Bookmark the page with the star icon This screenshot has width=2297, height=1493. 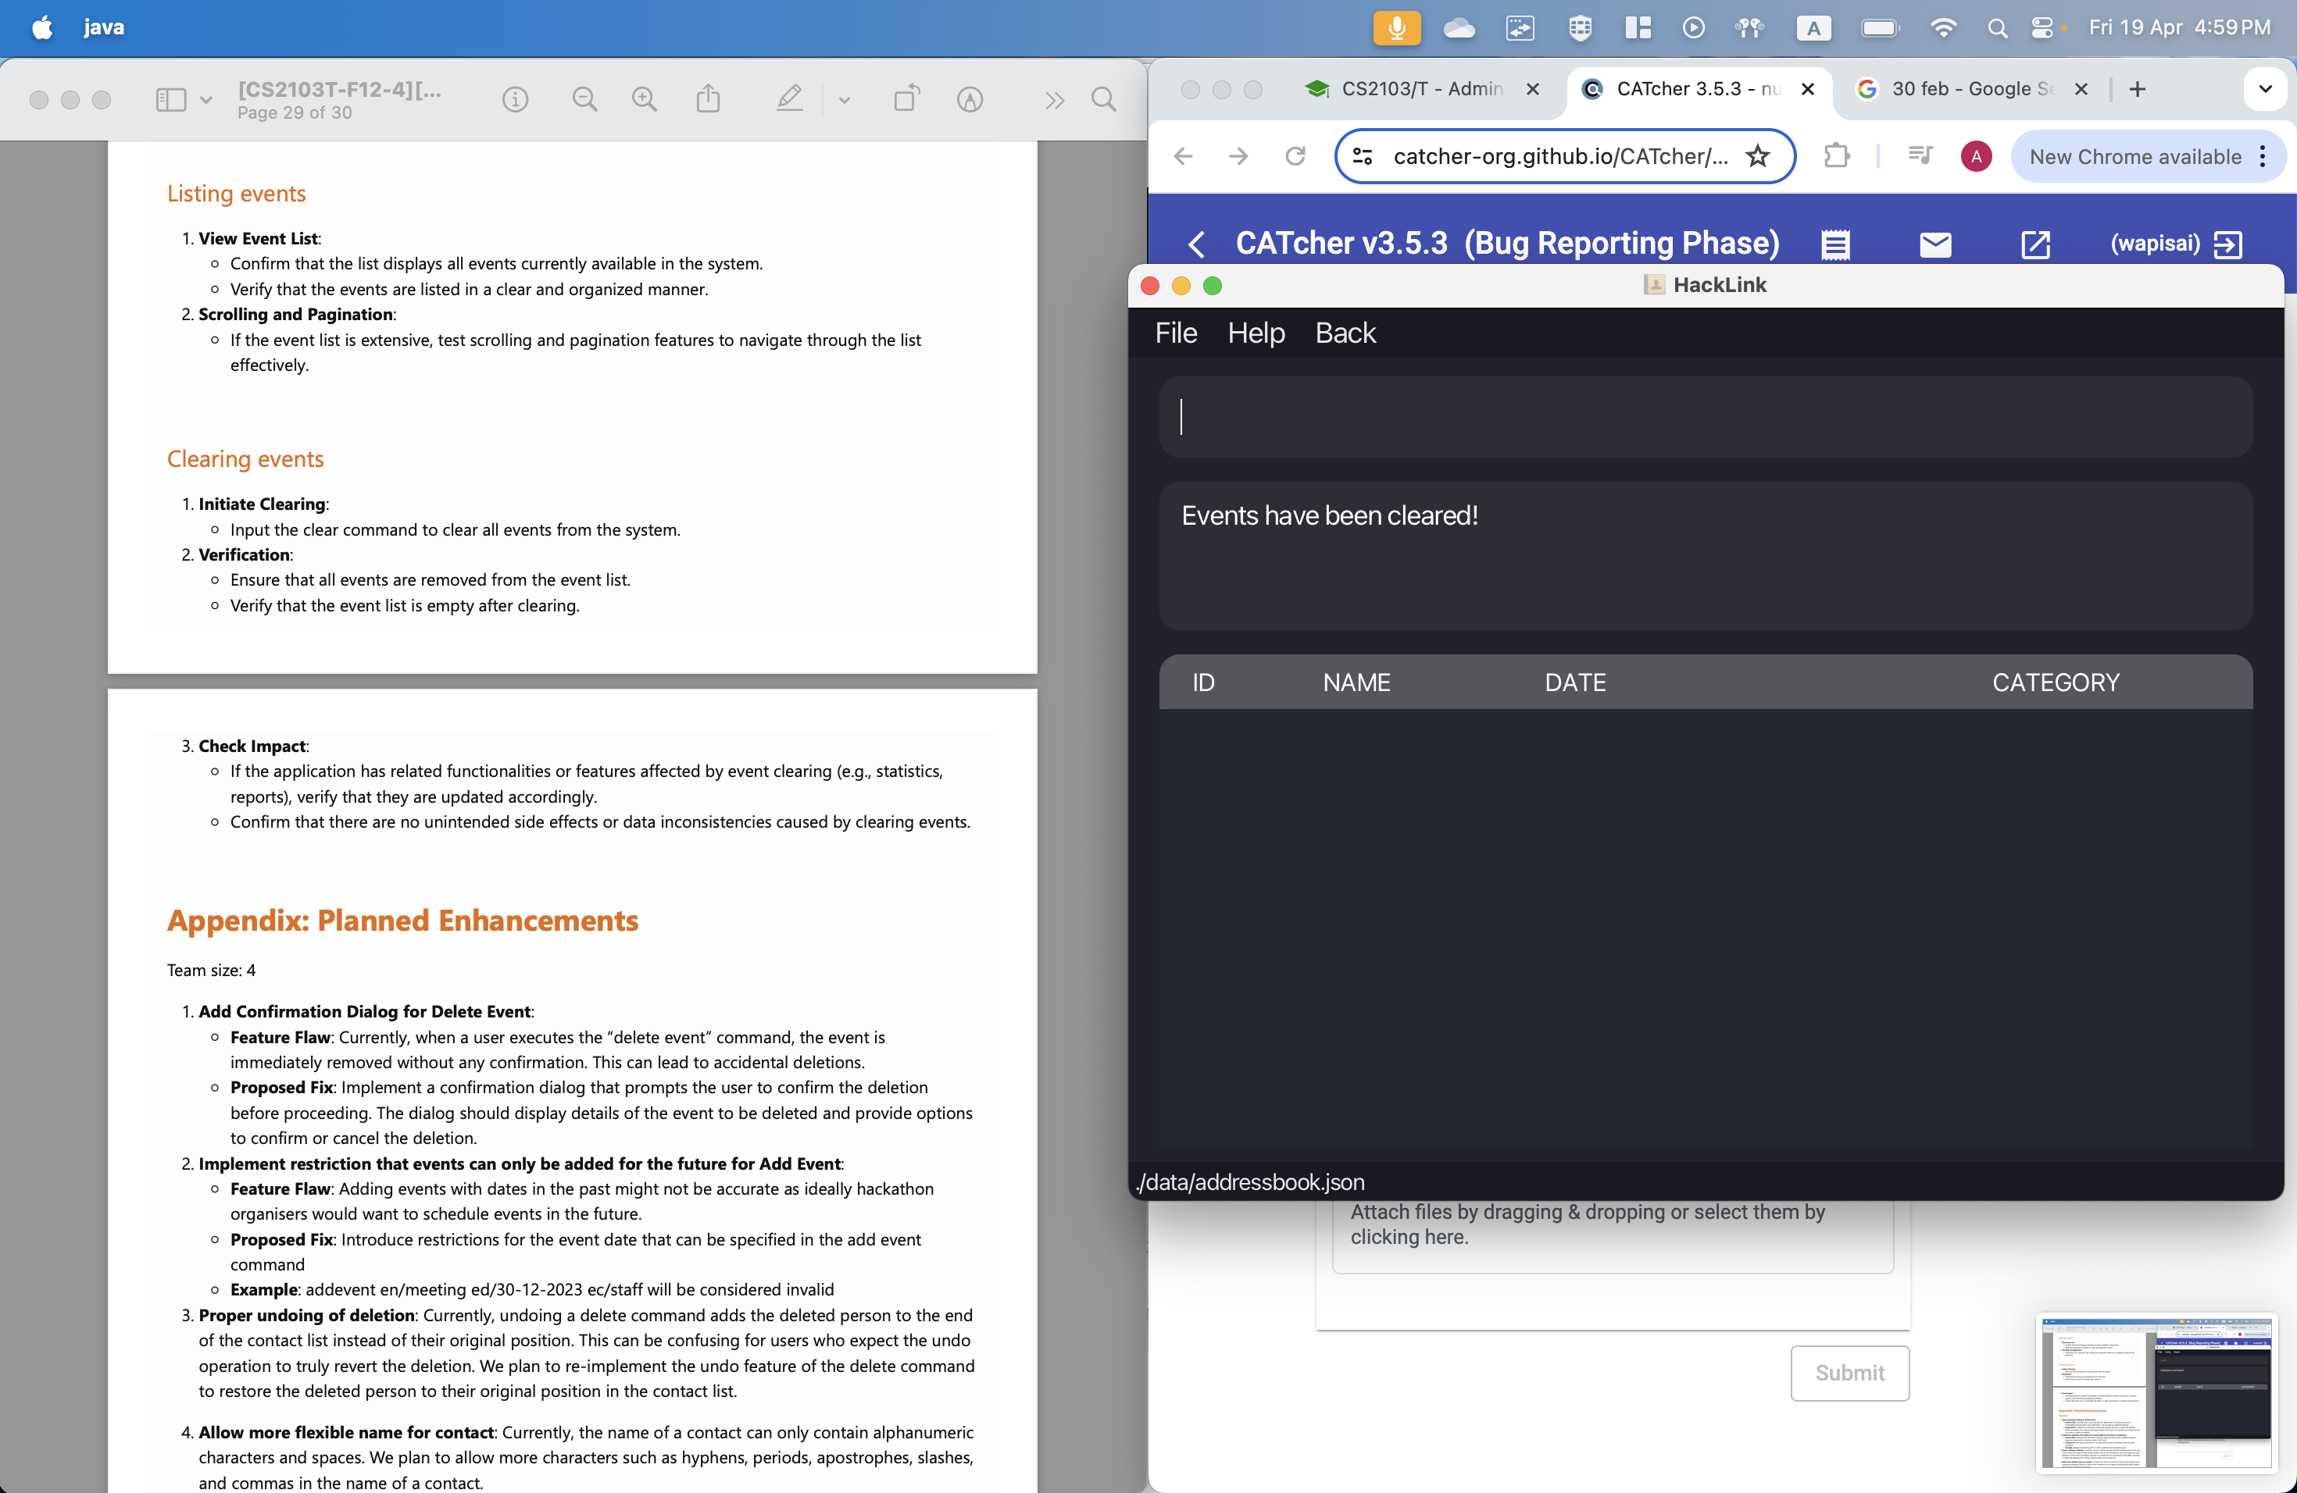[1757, 156]
